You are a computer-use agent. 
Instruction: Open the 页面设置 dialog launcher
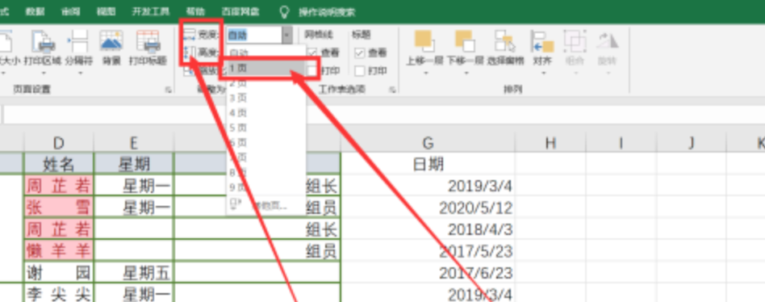[169, 90]
